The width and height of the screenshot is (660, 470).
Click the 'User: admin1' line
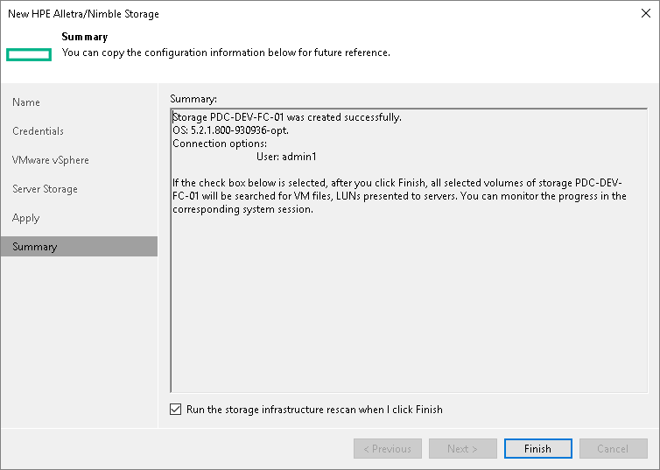286,157
